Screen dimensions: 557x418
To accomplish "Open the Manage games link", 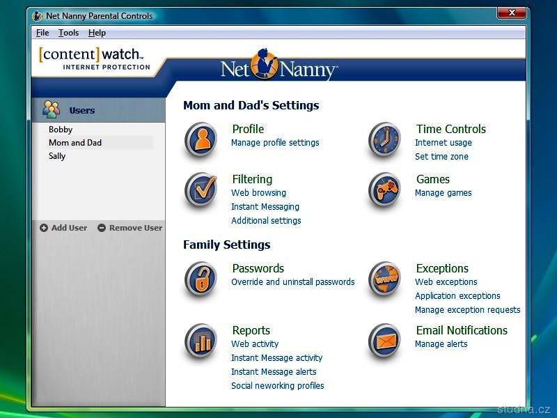I will [x=444, y=193].
